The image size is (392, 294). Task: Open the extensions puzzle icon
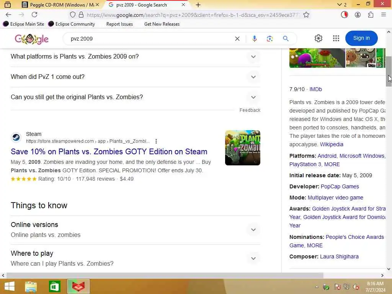[x=371, y=15]
